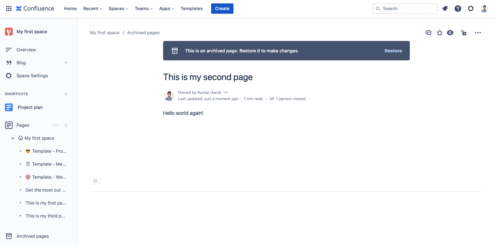Viewport: 495px width, 245px height.
Task: Open the Help question mark icon
Action: coord(458,9)
